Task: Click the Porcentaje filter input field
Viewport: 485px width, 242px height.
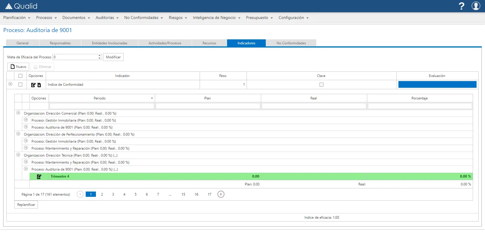Action: tap(420, 106)
